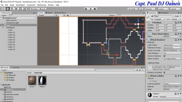Open Collab dropdown button
This screenshot has width=182, height=102.
pos(133,9)
